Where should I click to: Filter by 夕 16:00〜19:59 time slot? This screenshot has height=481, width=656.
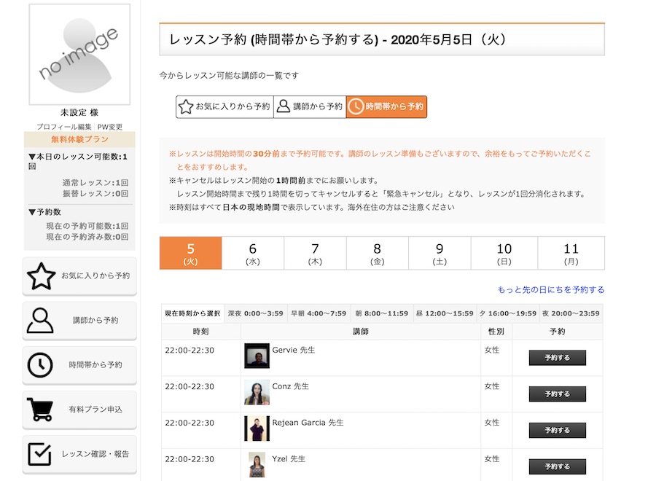(507, 313)
